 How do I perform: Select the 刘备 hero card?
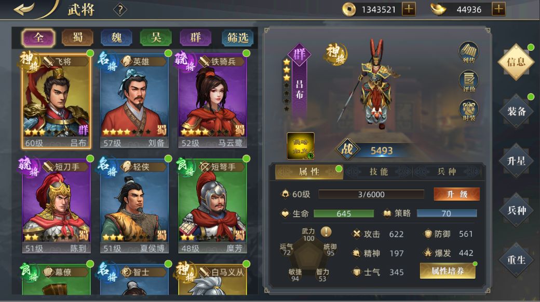pos(134,100)
